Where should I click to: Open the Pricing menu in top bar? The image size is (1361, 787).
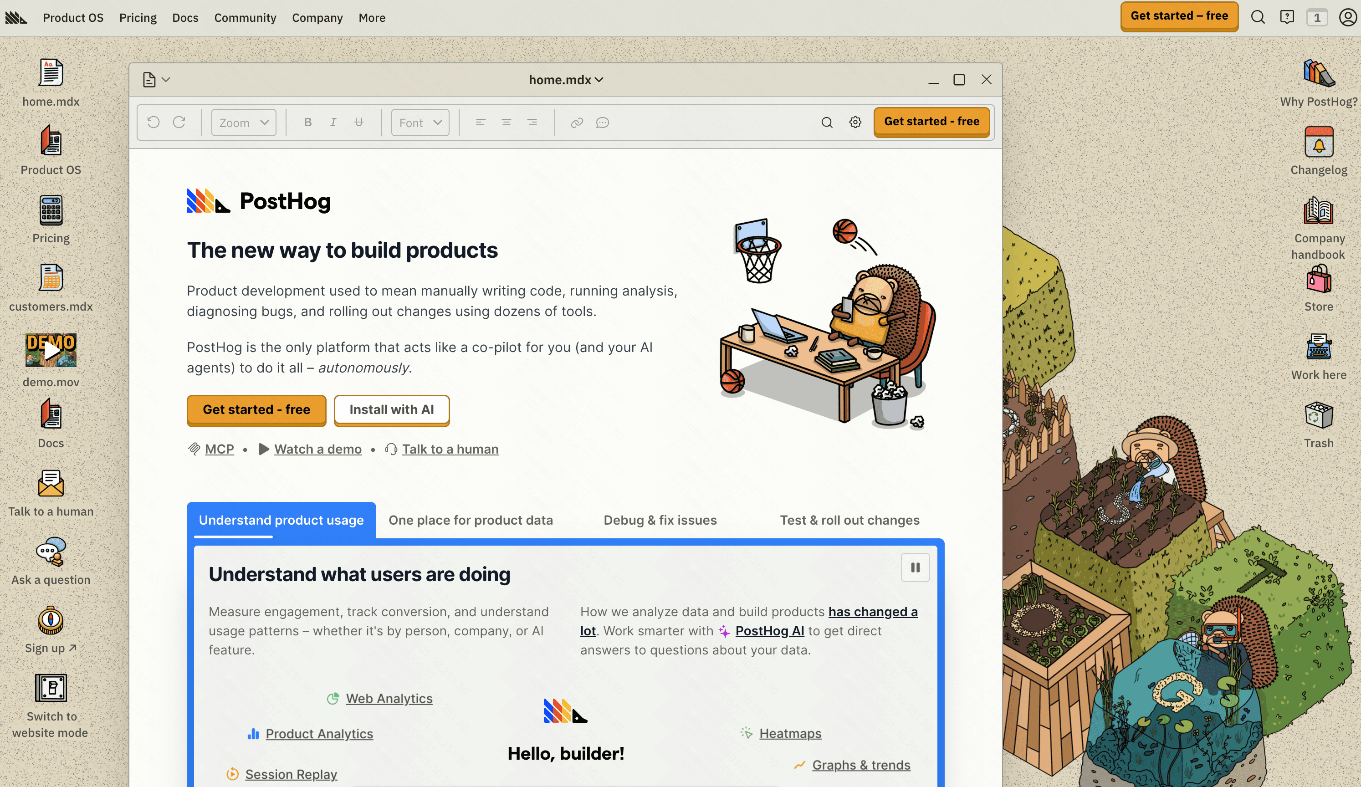pos(138,18)
